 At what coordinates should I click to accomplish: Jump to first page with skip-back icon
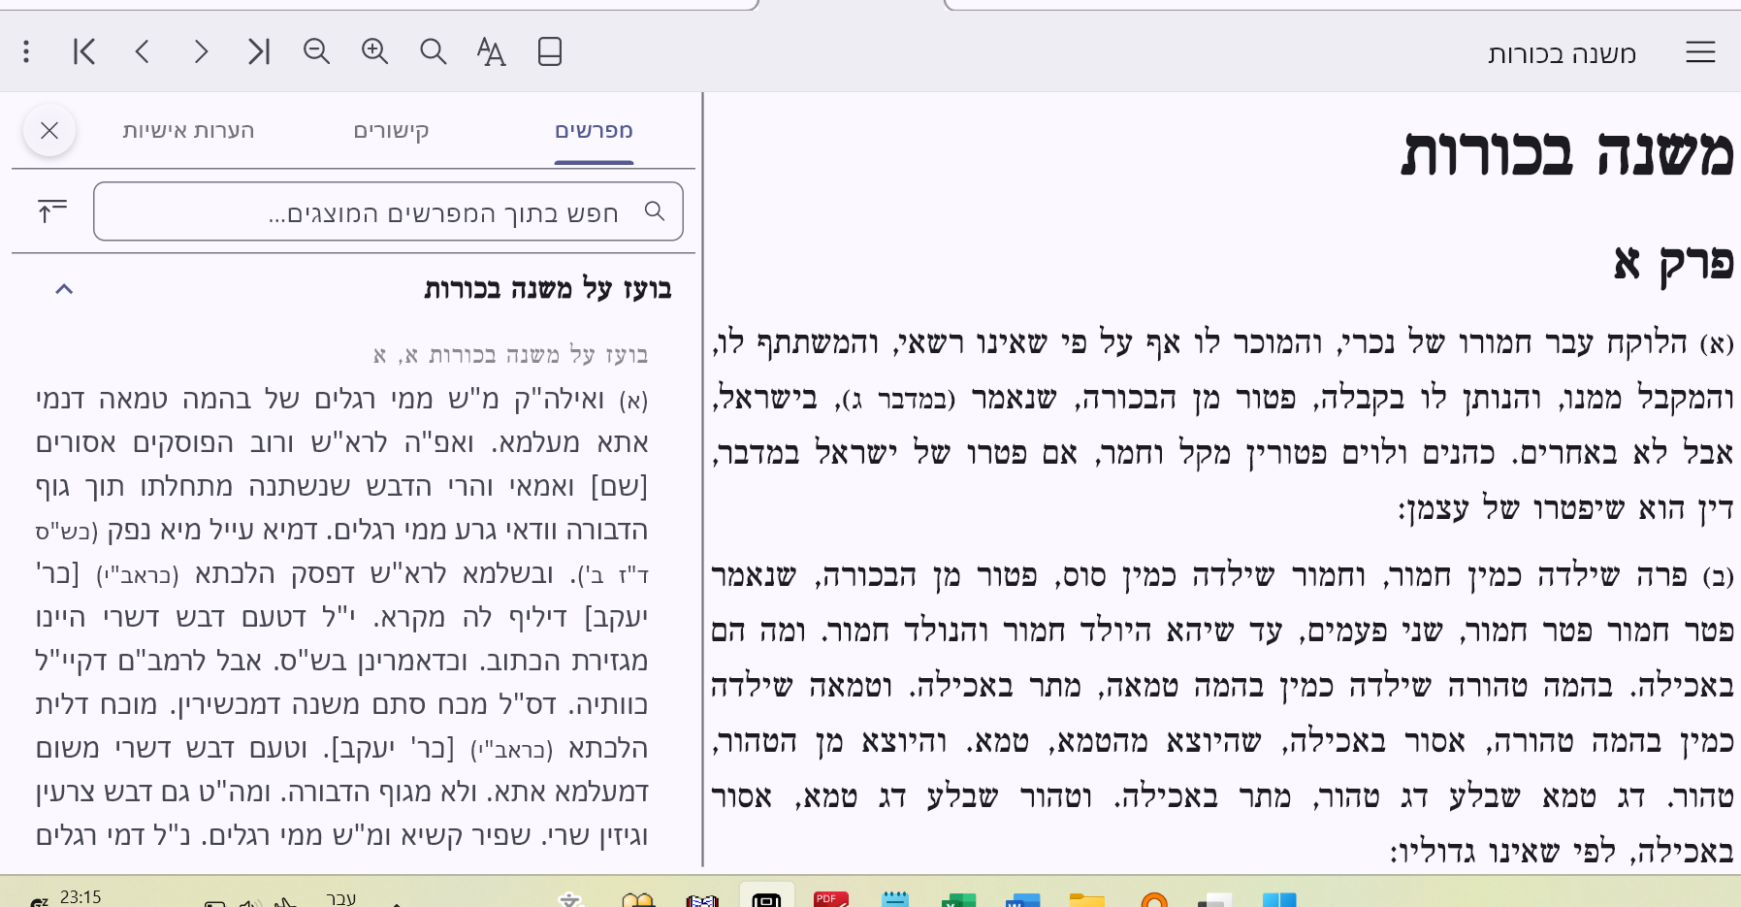(84, 51)
